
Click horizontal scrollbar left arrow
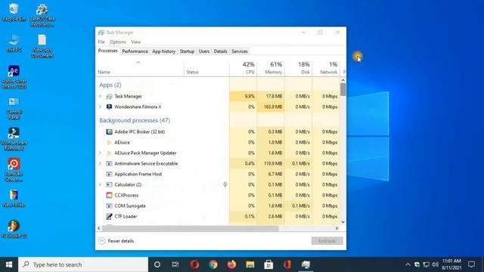click(99, 228)
